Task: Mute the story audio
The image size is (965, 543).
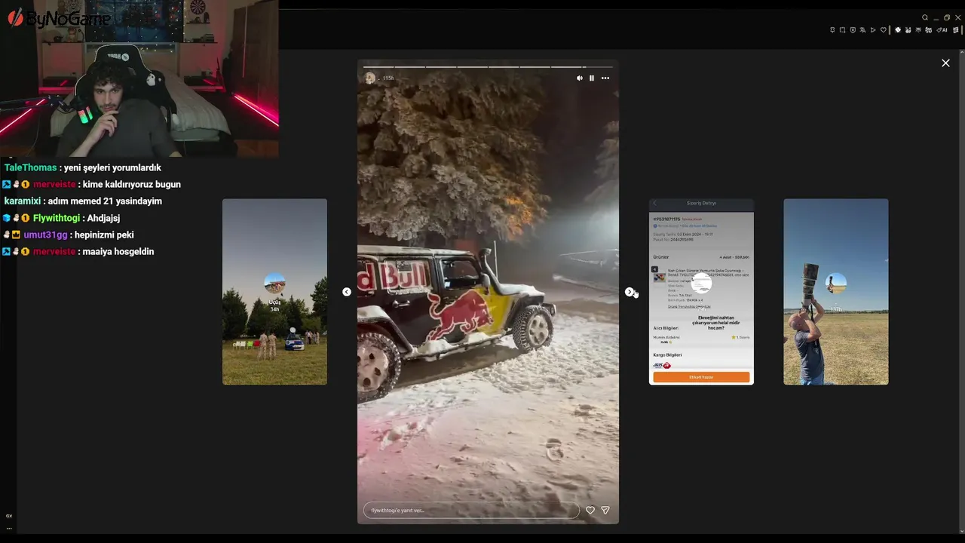Action: tap(580, 78)
